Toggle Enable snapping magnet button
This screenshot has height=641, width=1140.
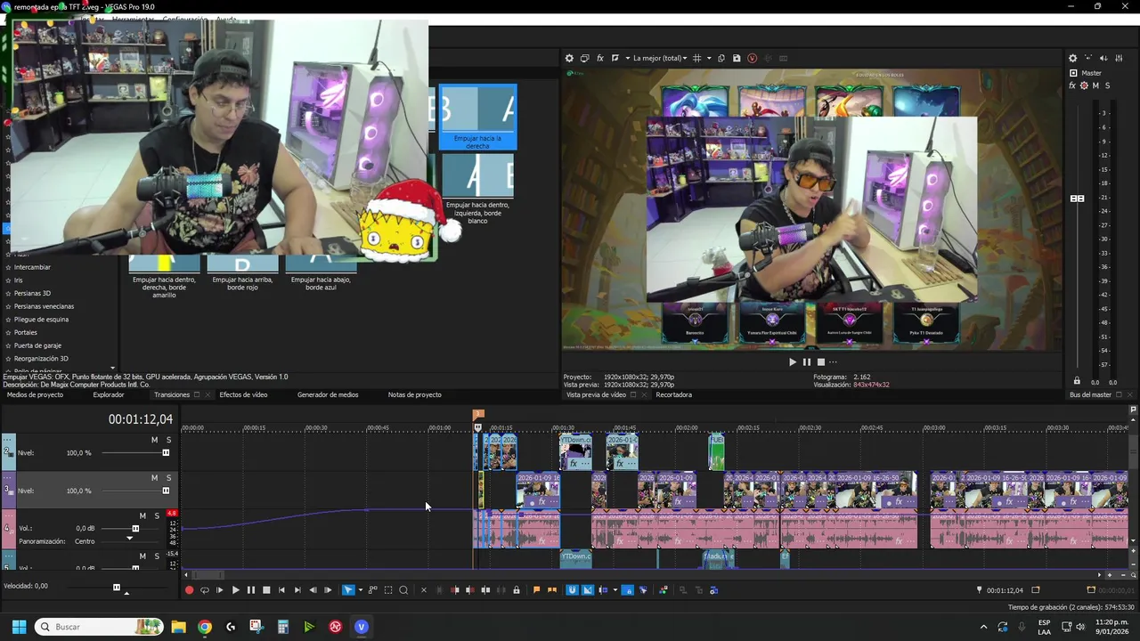coord(572,590)
